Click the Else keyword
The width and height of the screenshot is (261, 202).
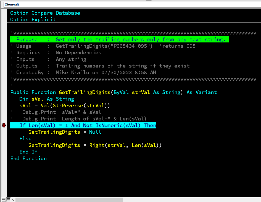[x=25, y=139]
